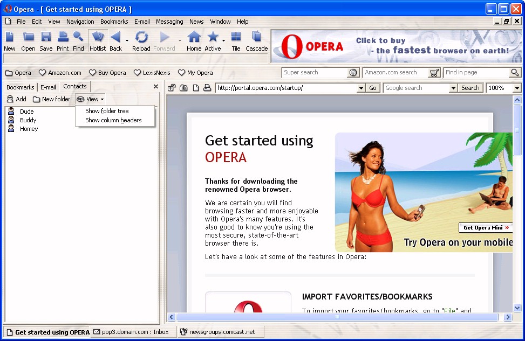The width and height of the screenshot is (525, 341).
Task: Choose Show folder tree option
Action: 107,111
